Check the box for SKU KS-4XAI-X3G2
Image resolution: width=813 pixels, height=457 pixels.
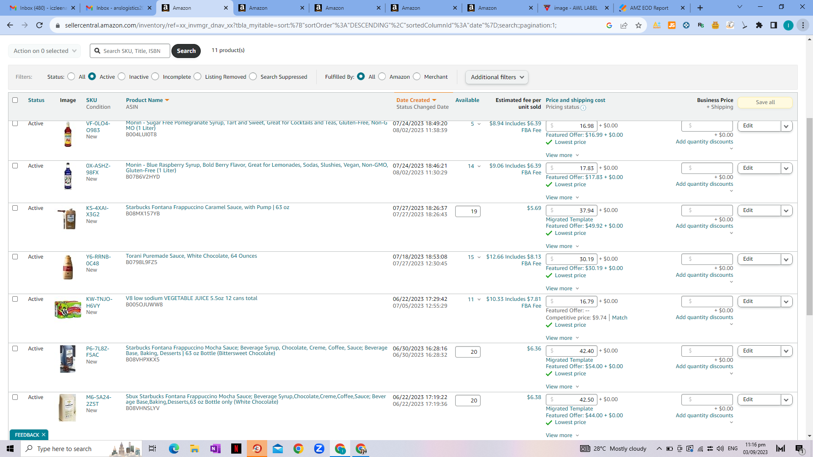(15, 208)
